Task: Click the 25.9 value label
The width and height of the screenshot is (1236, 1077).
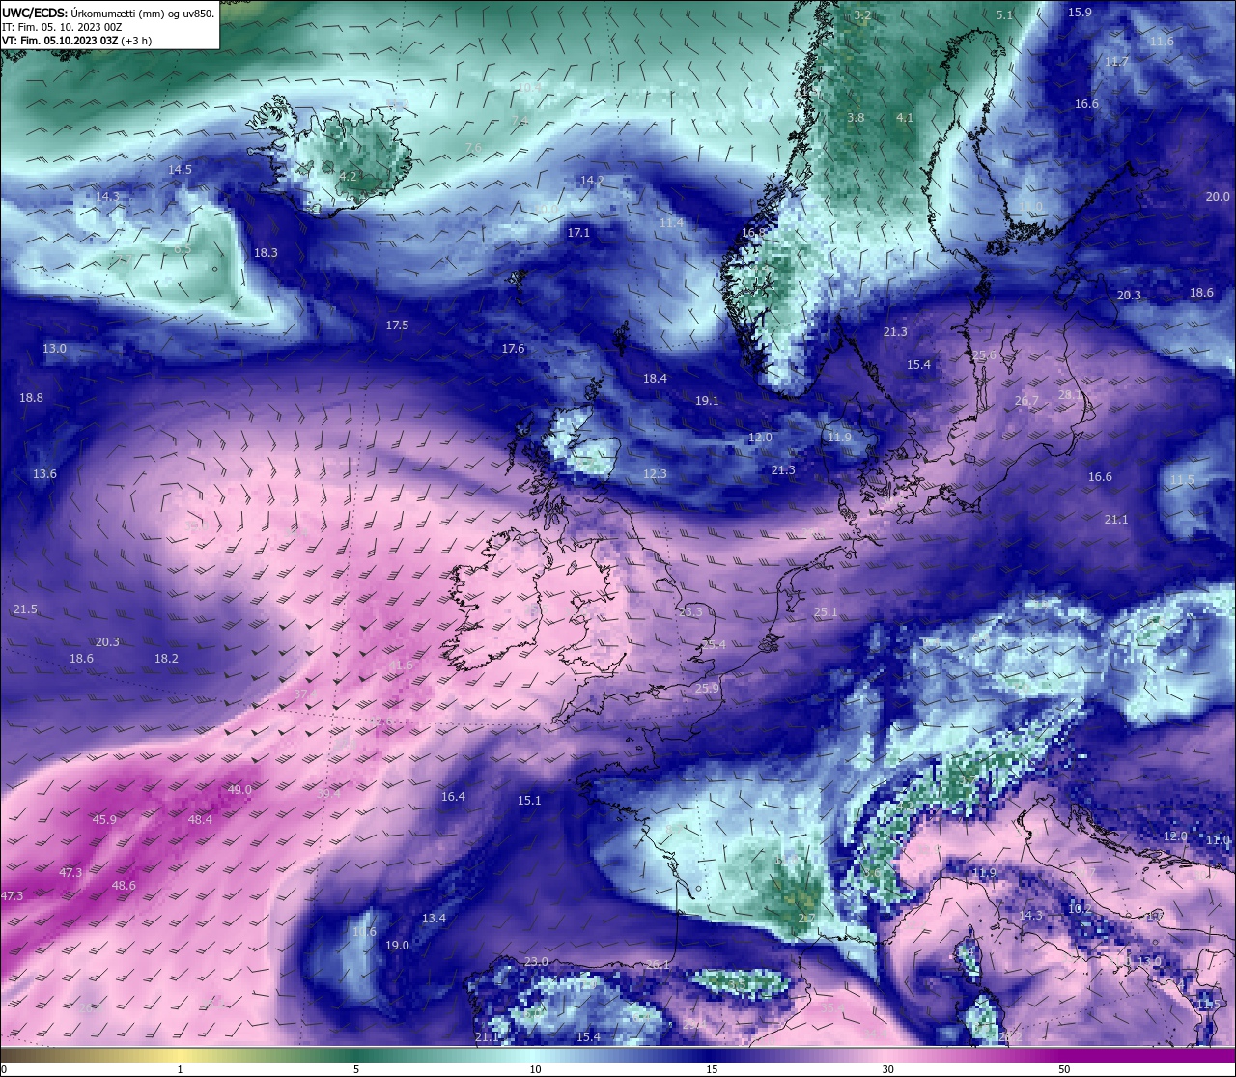Action: tap(707, 689)
